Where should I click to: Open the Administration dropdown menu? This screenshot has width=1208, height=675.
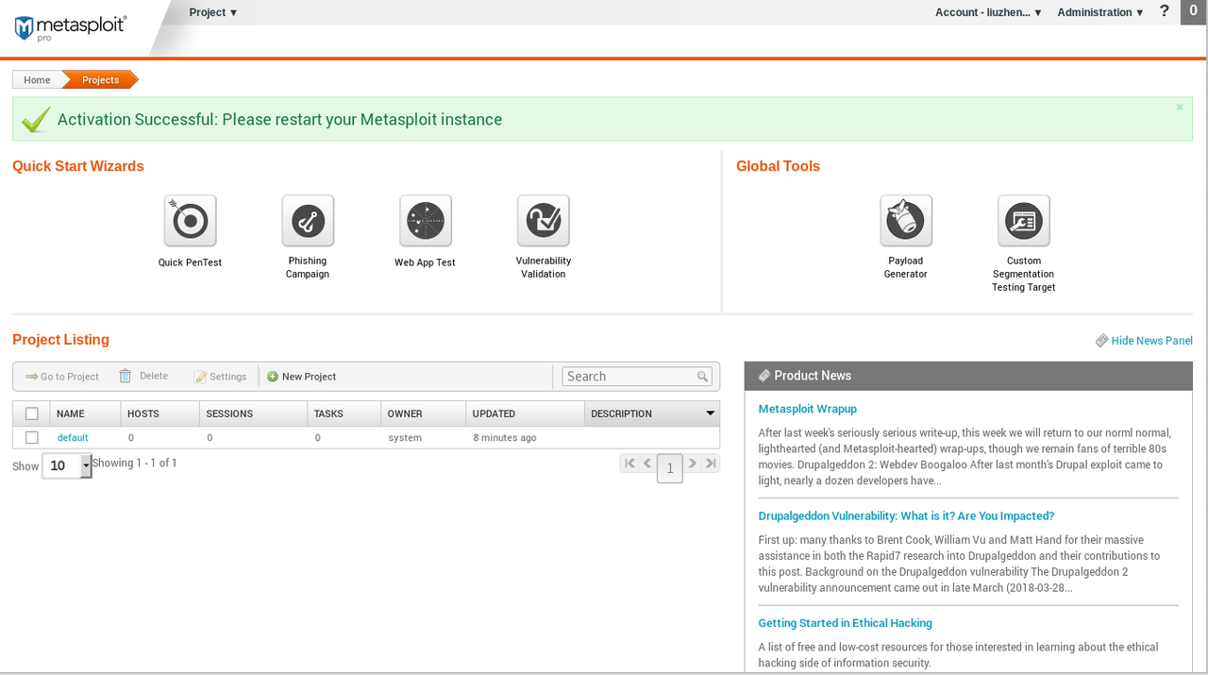[x=1100, y=12]
